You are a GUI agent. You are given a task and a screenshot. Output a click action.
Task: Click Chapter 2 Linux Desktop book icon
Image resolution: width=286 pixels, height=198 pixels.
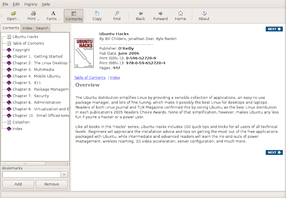pyautogui.click(x=9, y=63)
